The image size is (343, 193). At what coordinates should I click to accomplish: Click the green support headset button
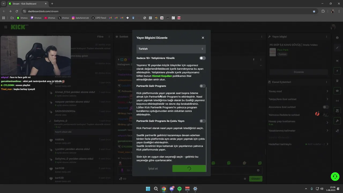pyautogui.click(x=335, y=176)
